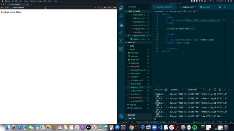Viewport: 234px width, 131px height.
Task: Open cat.jpg in the static folder
Action: pyautogui.click(x=134, y=56)
